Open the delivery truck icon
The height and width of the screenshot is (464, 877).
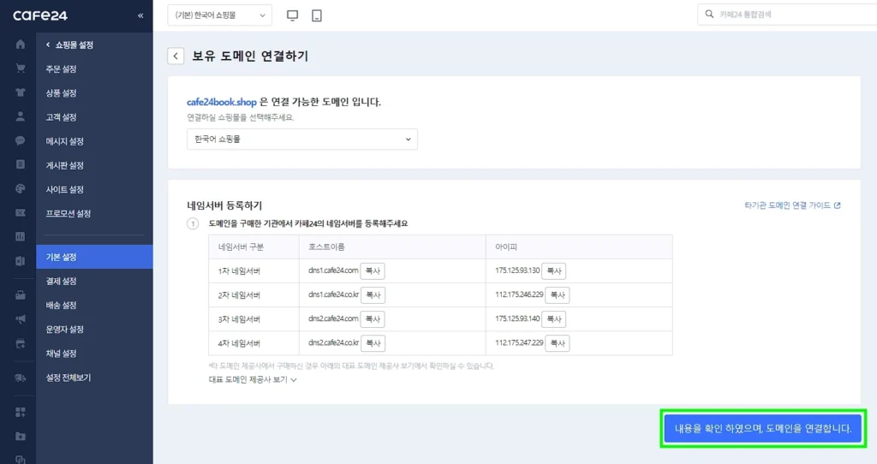click(x=21, y=378)
